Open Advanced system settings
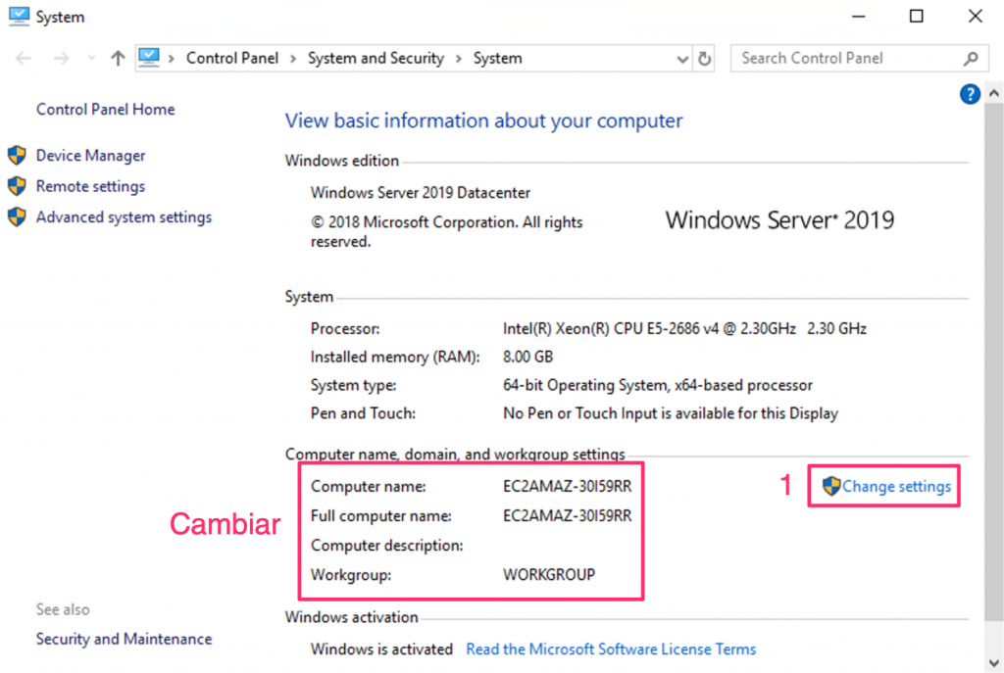This screenshot has height=673, width=1004. 124,217
